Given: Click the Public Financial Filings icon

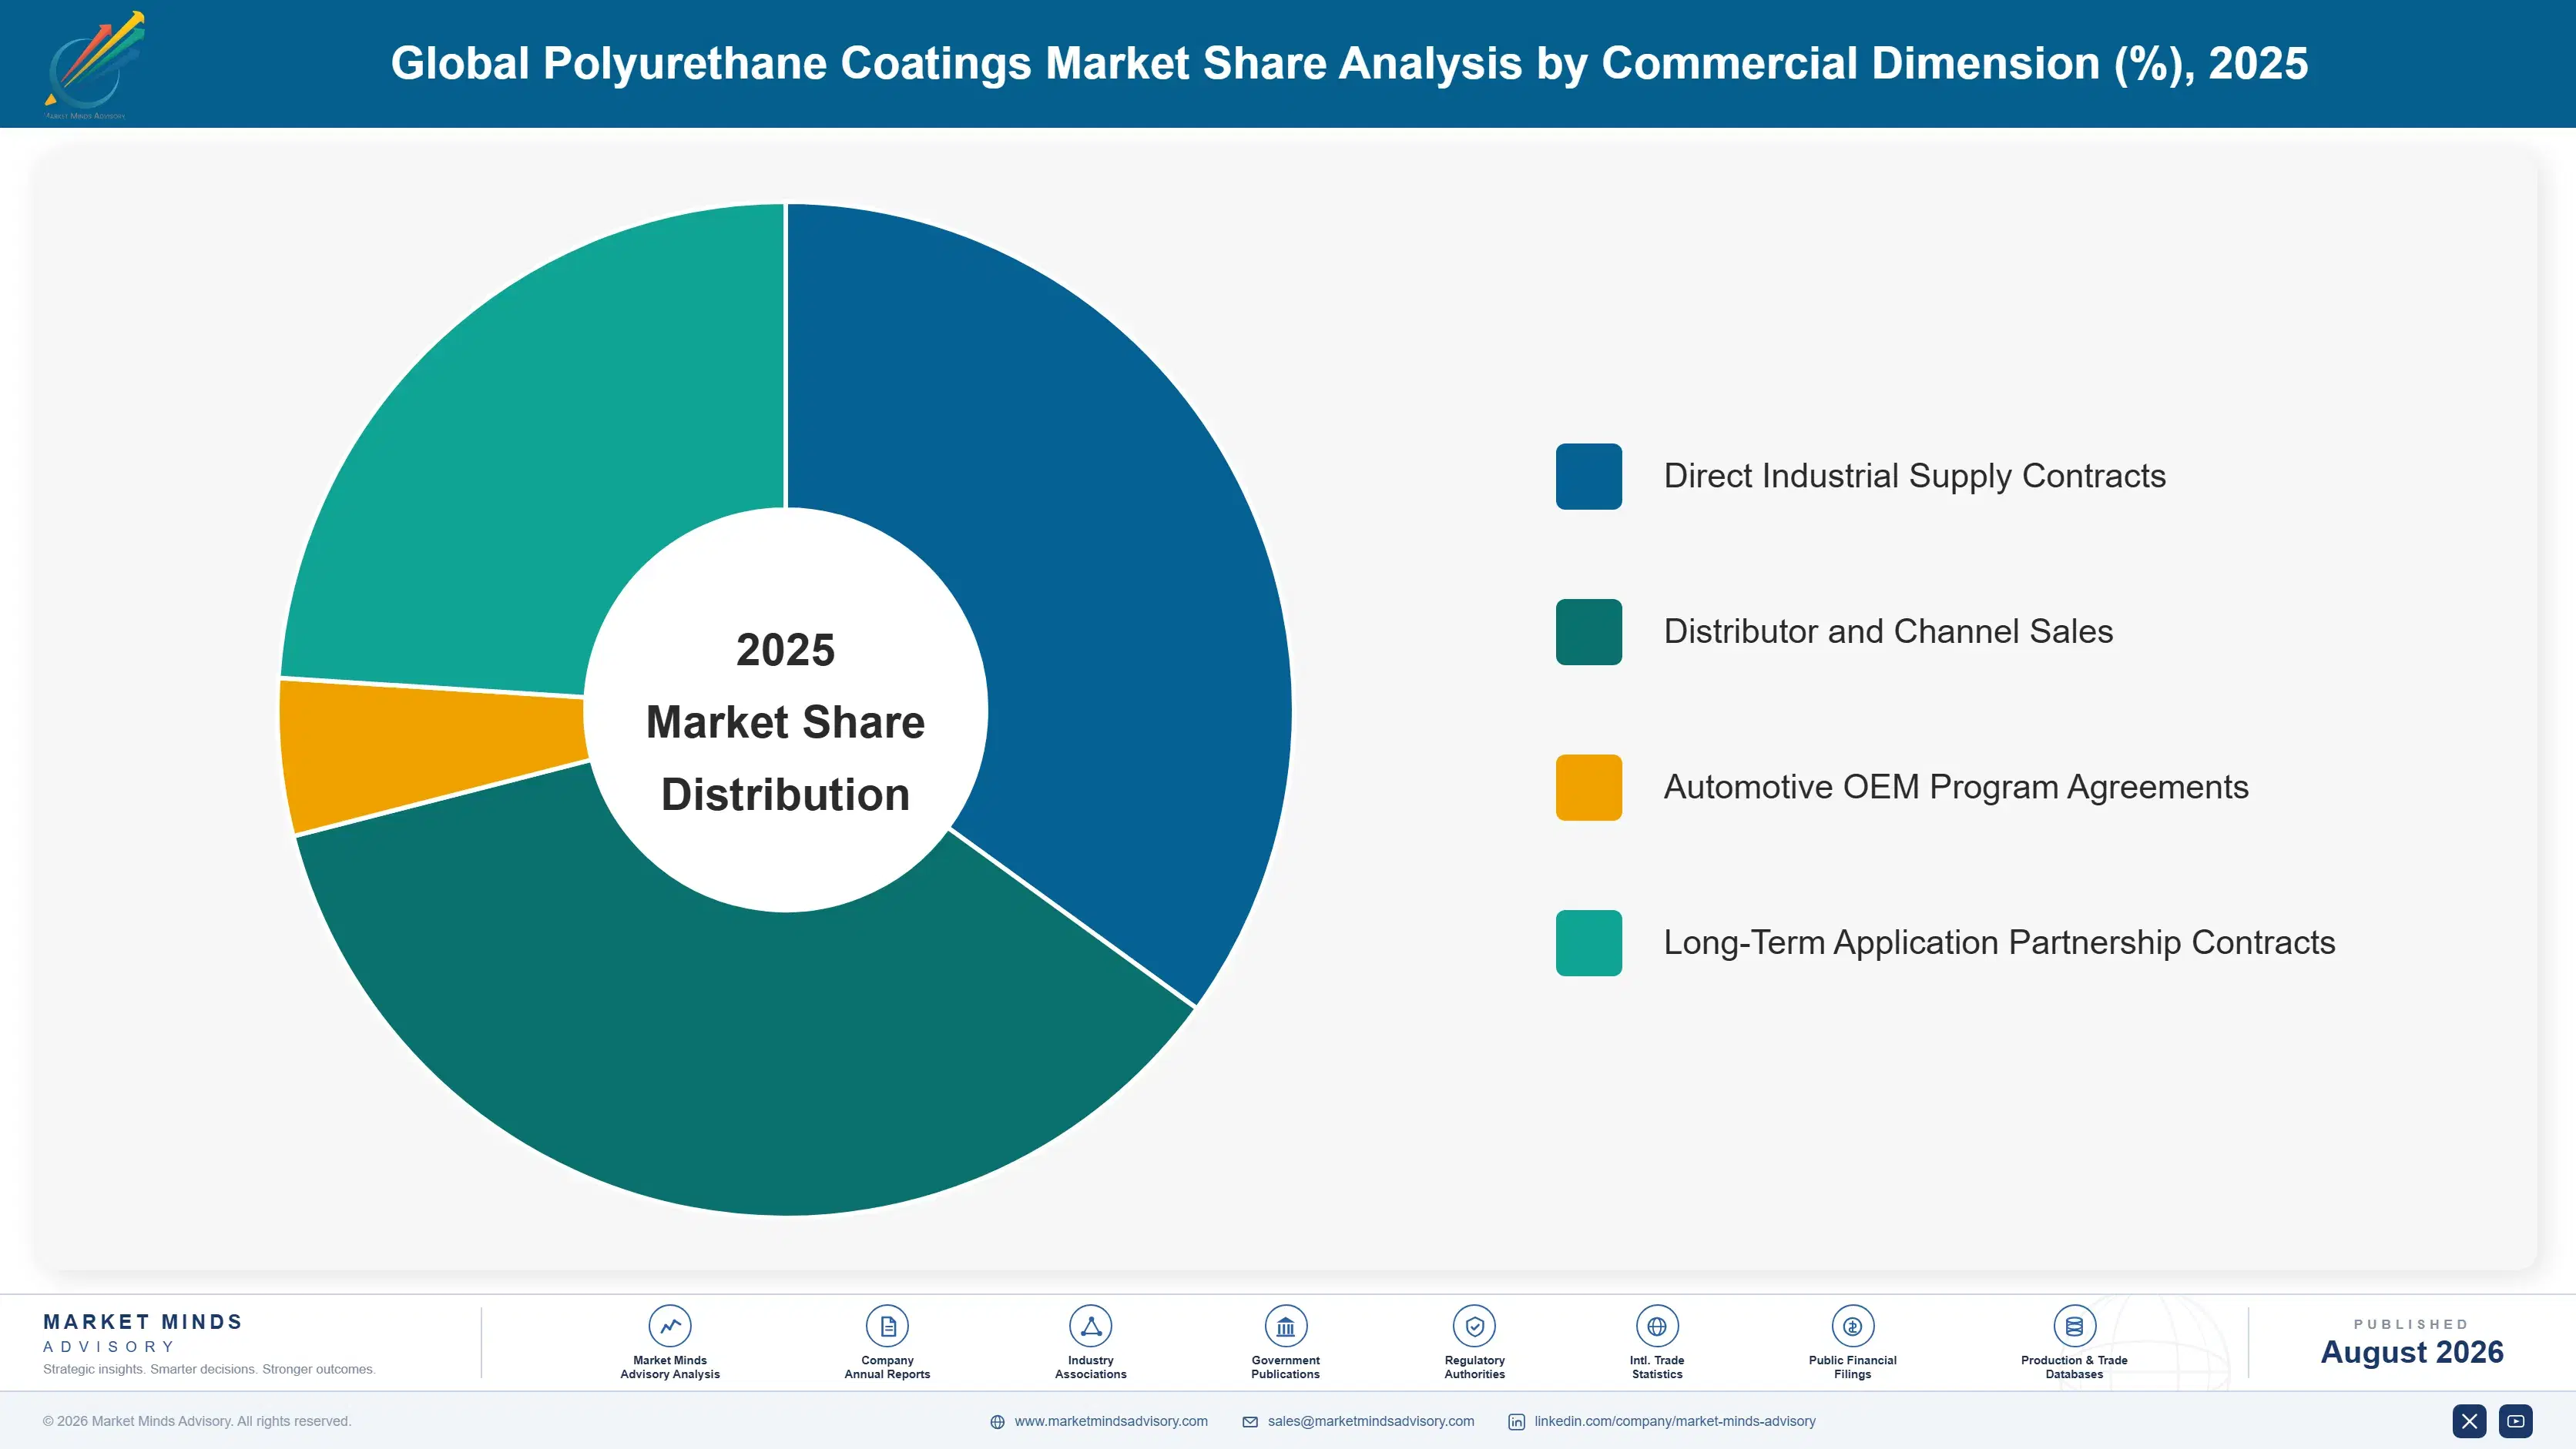Looking at the screenshot, I should point(1852,1326).
